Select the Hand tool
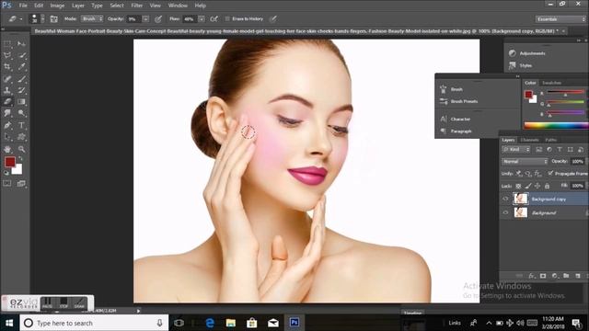This screenshot has height=331, width=589. coord(7,149)
